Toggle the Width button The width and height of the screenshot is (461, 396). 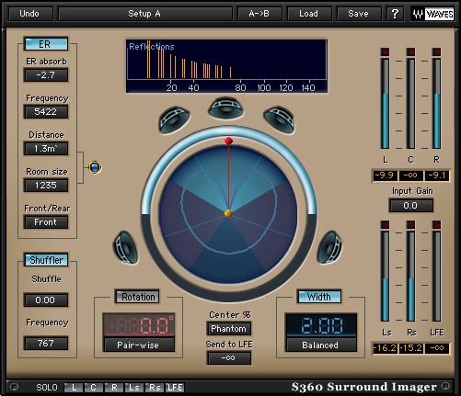click(x=319, y=297)
